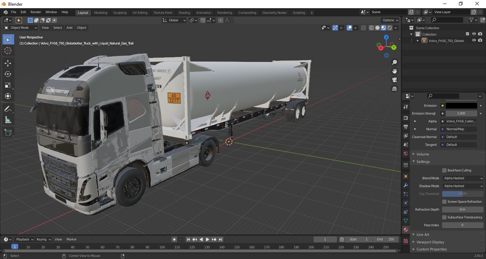This screenshot has height=259, width=486.
Task: Click Alpha texture field Volvo_FH16_Cabin
Action: (461, 121)
